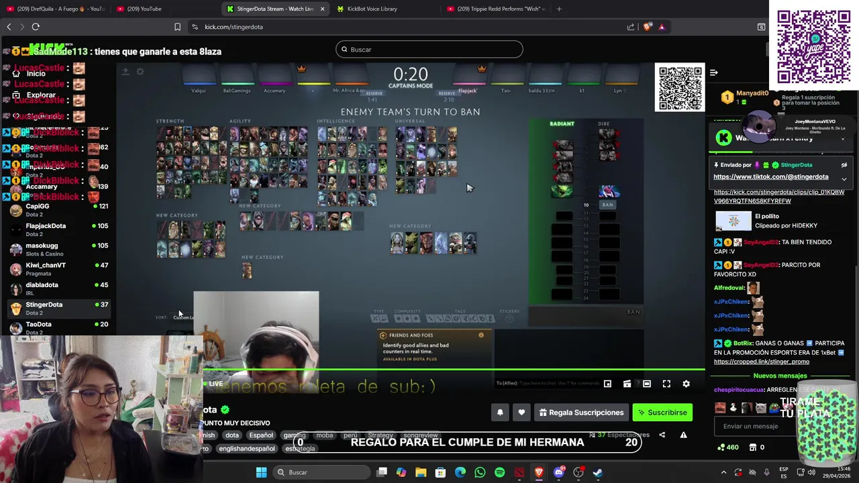Click the Windows taskbar search box

click(x=322, y=472)
